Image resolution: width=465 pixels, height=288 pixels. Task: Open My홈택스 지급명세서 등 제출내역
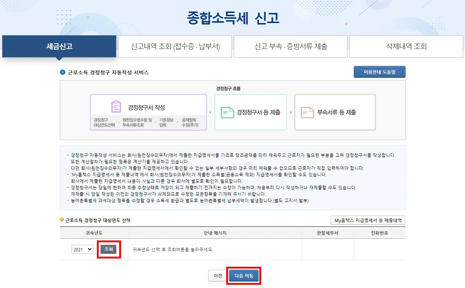coord(368,220)
